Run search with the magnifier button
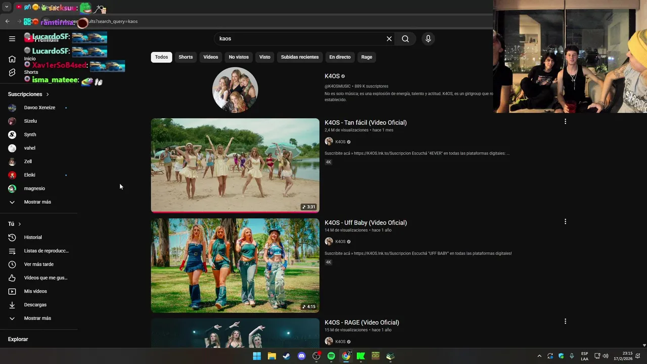Image resolution: width=647 pixels, height=364 pixels. pos(405,39)
